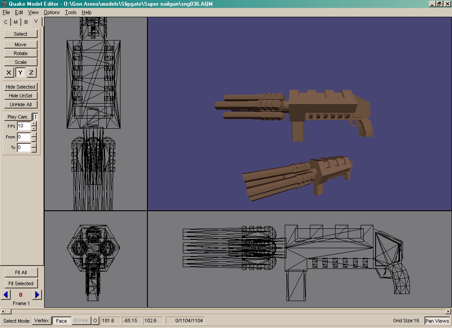Switch select mode to Vertex

point(41,321)
